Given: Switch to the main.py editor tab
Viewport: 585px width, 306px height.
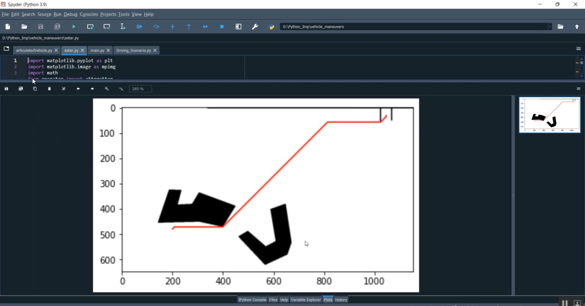Looking at the screenshot, I should click(x=97, y=50).
